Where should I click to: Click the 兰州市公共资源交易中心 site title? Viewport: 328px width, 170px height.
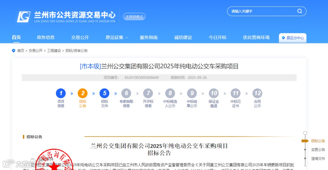75,15
